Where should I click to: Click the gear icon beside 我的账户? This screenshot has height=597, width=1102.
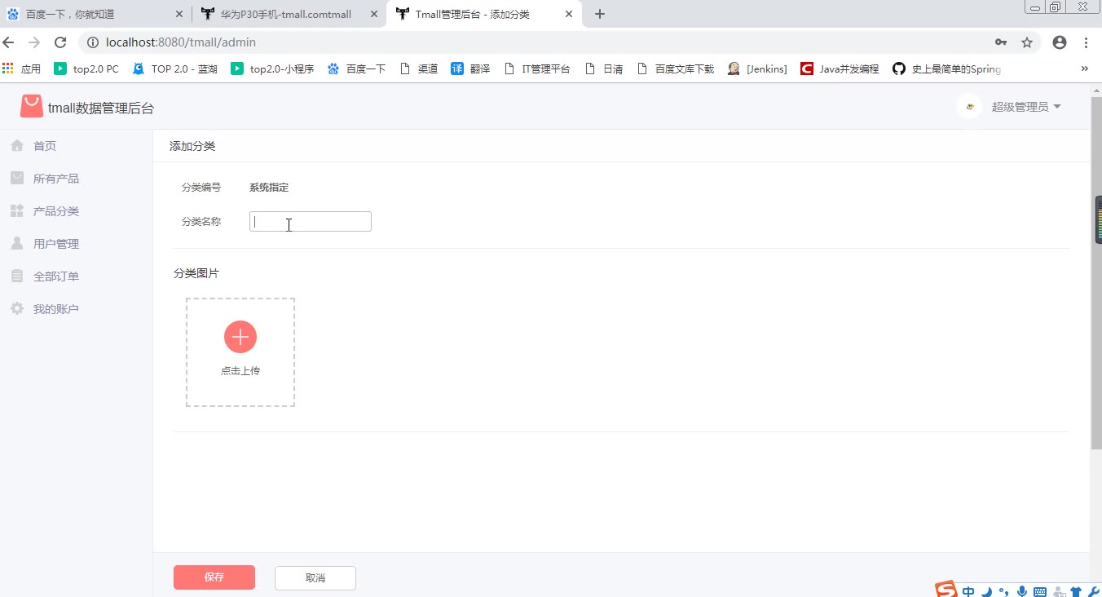pos(17,308)
